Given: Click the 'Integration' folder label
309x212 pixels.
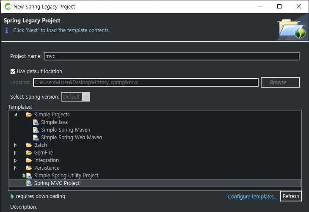Looking at the screenshot, I should 47,160.
